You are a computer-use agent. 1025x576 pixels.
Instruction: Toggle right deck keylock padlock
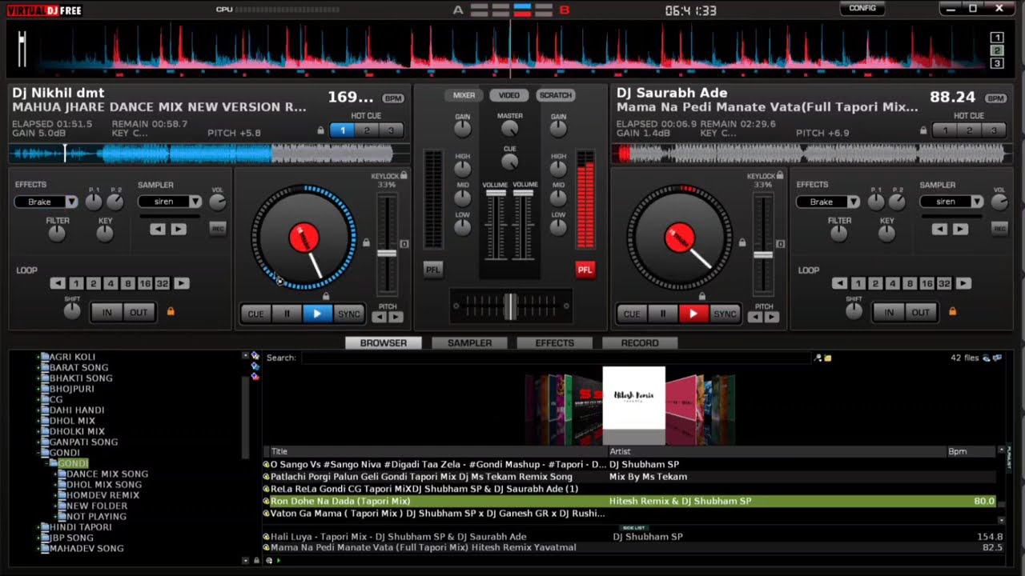780,175
